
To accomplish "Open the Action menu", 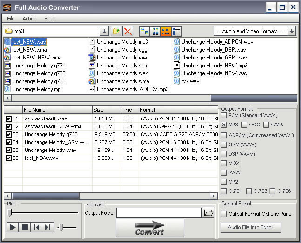I will (x=29, y=19).
